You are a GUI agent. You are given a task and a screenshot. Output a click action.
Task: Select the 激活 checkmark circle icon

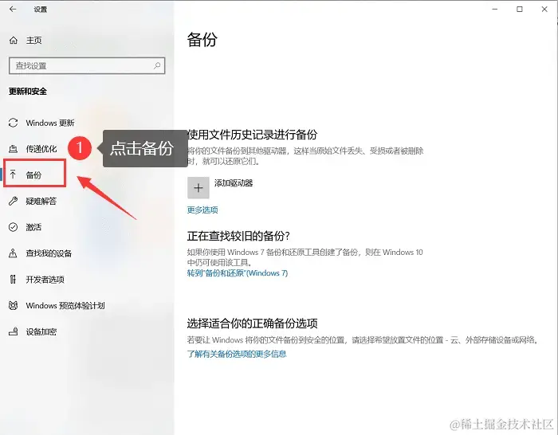[14, 227]
